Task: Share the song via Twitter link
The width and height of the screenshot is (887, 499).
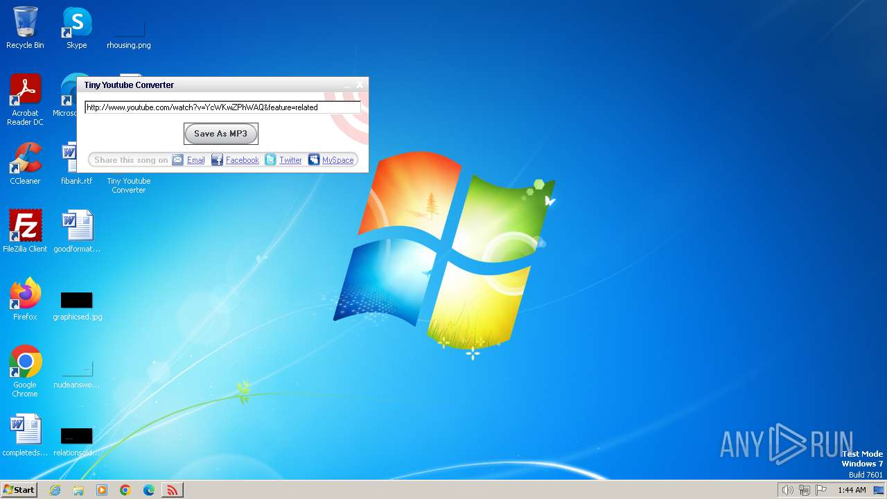Action: (290, 160)
